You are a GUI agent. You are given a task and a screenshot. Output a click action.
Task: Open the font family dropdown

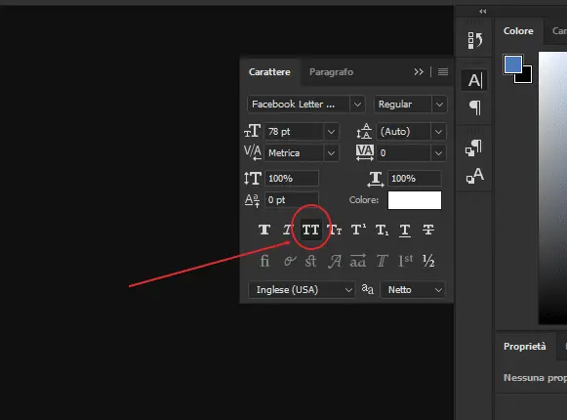pyautogui.click(x=357, y=105)
